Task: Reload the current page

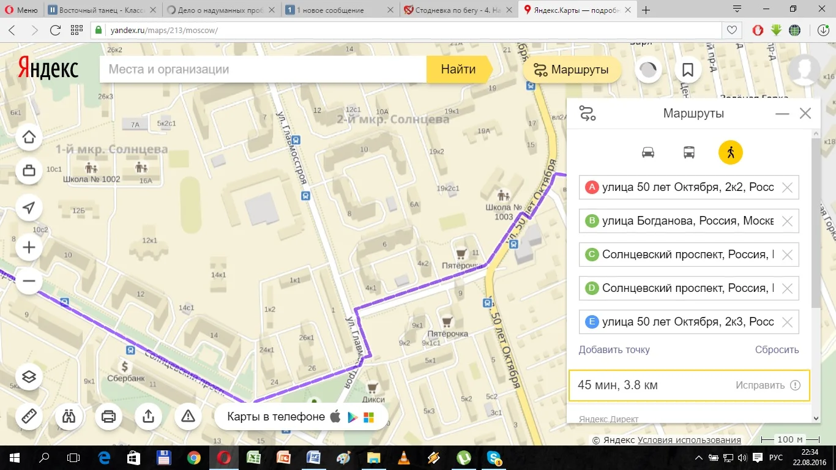Action: point(55,30)
